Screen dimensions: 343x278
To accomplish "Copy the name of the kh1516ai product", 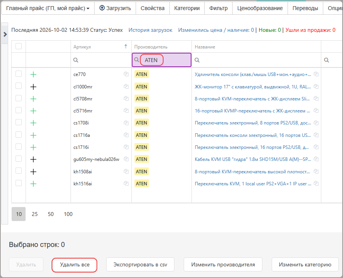I will [316, 183].
